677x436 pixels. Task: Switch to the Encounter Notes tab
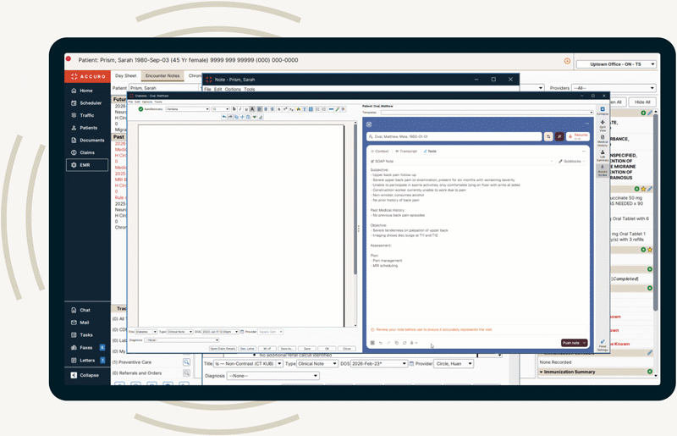click(162, 76)
